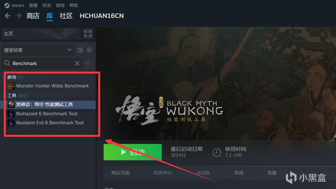Image resolution: width=336 pixels, height=189 pixels.
Task: Open the 商店页面 link
Action: tap(120, 173)
